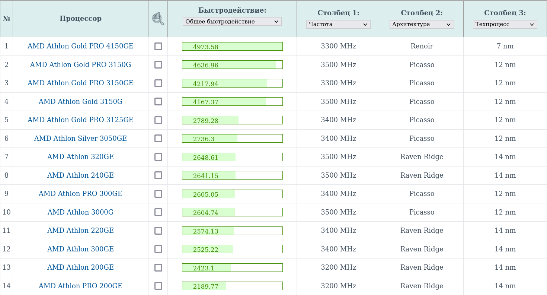Check the AMD Athlon Gold 3150G box
Viewport: 547px width, 295px height.
click(x=158, y=102)
